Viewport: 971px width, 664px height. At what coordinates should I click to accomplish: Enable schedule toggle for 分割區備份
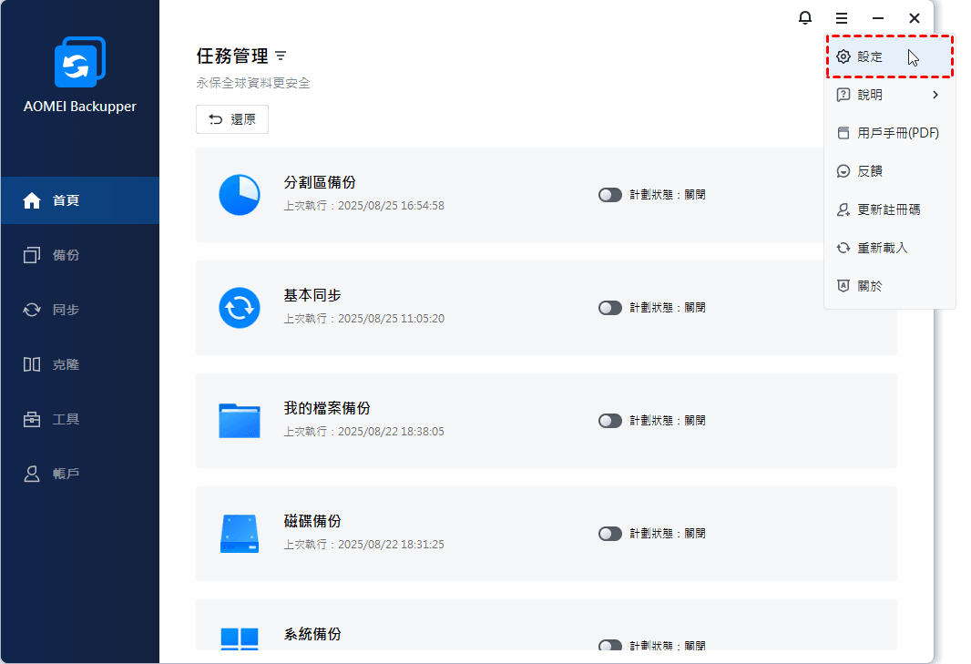point(610,195)
